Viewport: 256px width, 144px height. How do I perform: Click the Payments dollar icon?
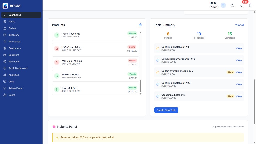pyautogui.click(x=5, y=62)
